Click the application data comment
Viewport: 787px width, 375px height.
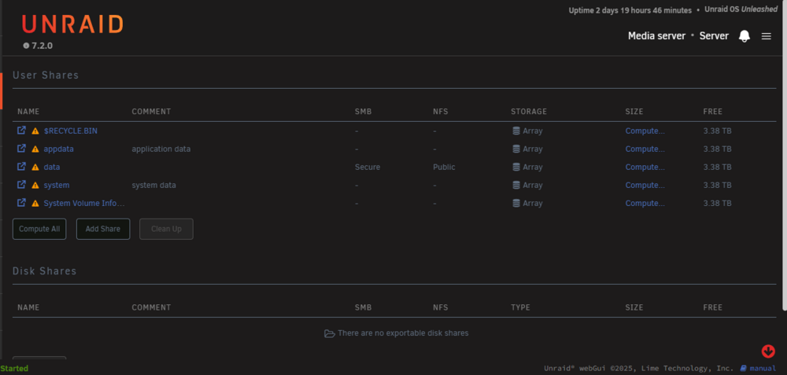pos(161,149)
